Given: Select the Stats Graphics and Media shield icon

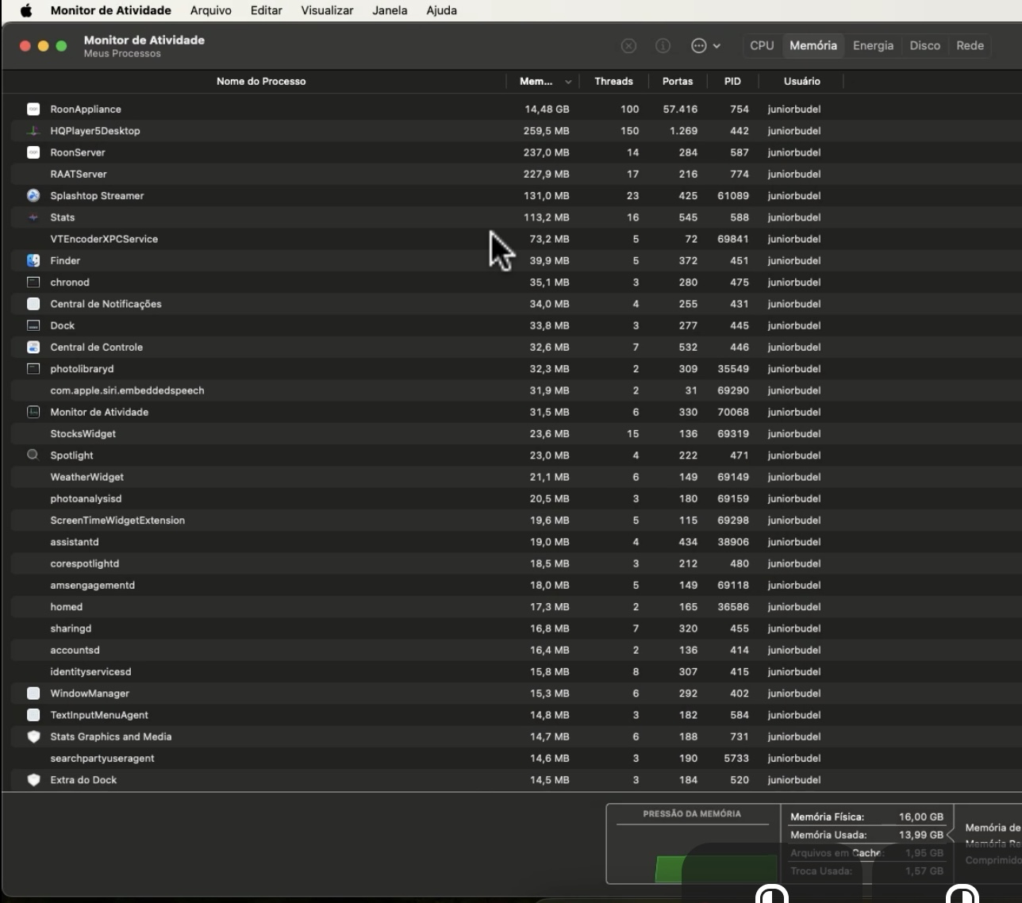Looking at the screenshot, I should [33, 736].
